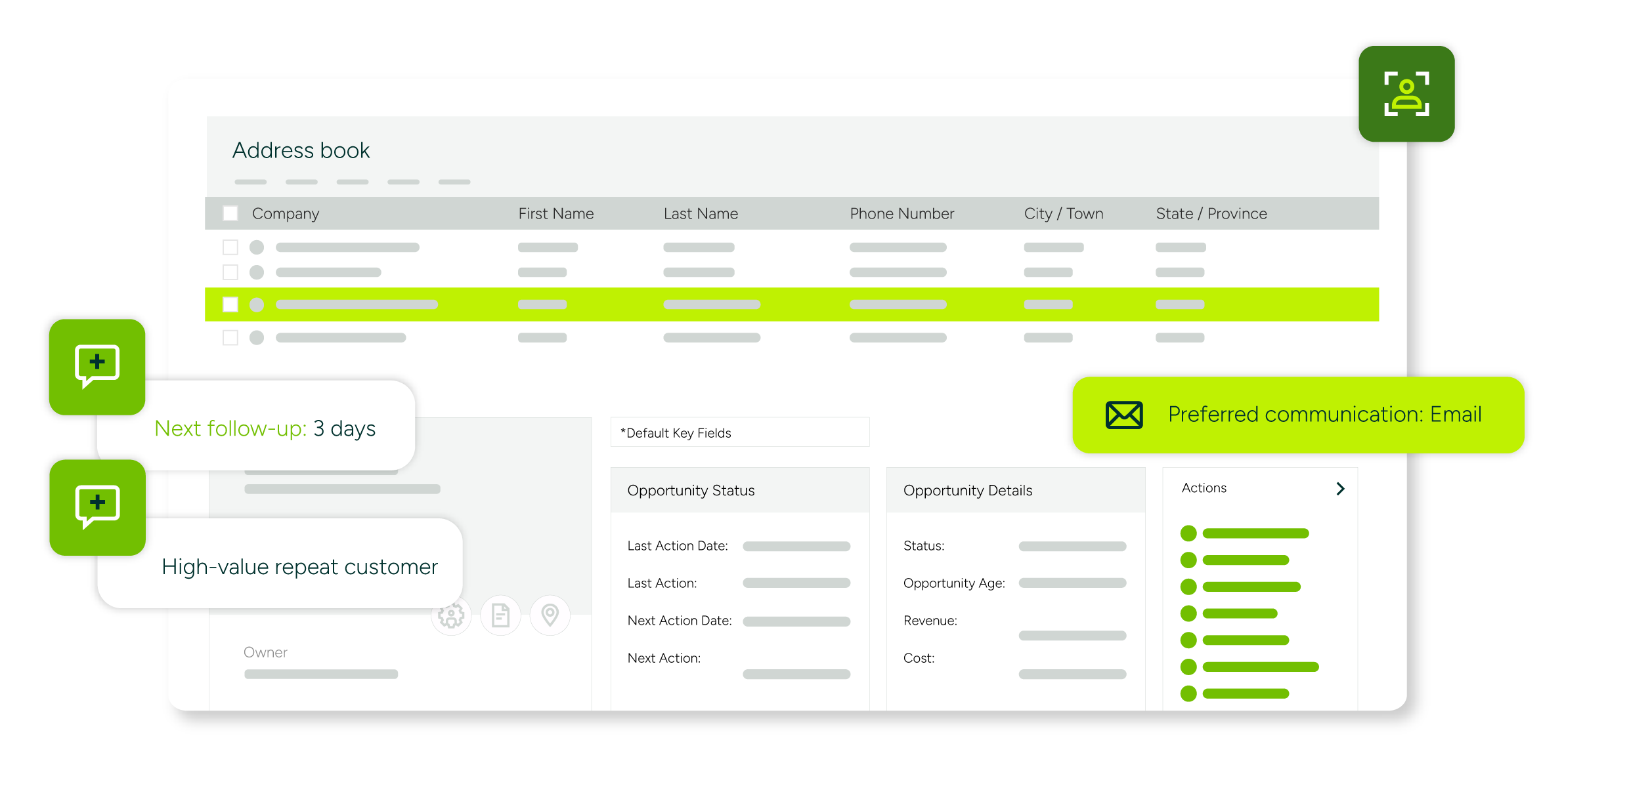Sort by Phone Number column header

(901, 213)
